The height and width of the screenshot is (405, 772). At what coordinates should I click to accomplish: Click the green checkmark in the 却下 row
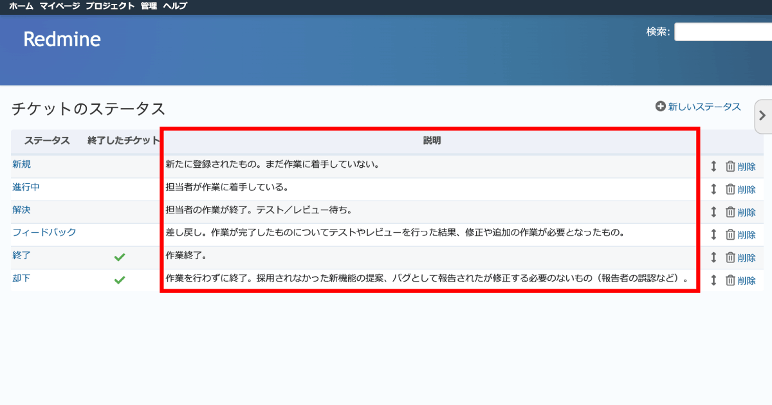click(120, 280)
